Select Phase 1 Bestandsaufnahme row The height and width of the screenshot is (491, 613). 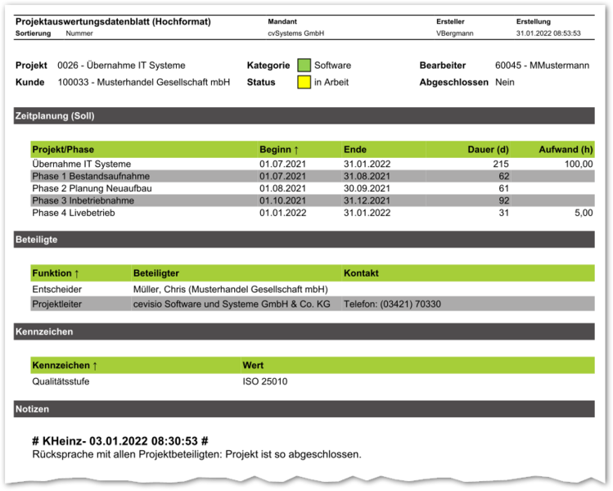click(x=313, y=176)
